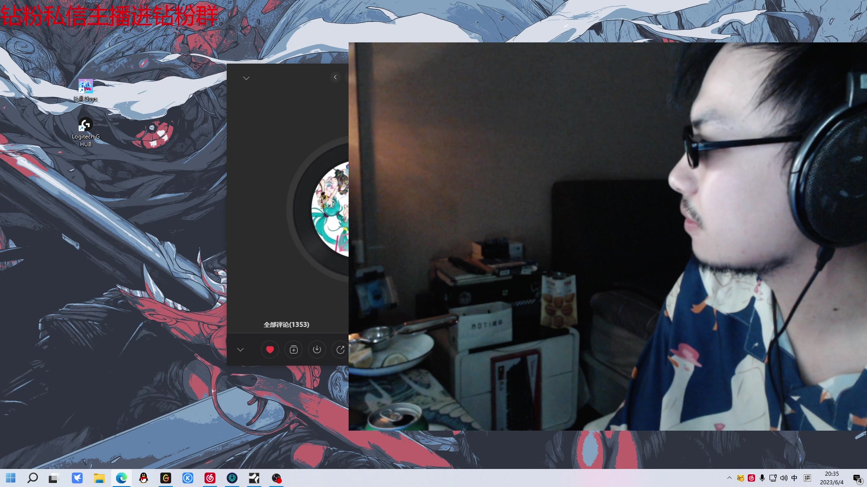Switch to OBS Studio taskbar icon
Image resolution: width=867 pixels, height=487 pixels.
pos(276,478)
